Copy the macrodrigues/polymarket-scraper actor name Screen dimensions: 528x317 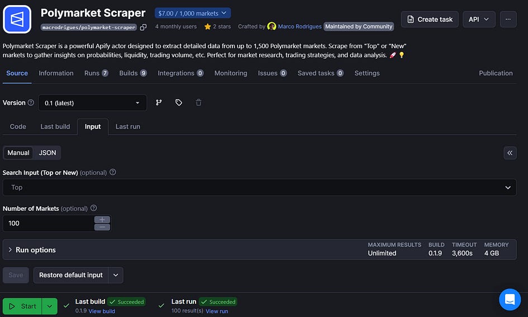click(143, 27)
